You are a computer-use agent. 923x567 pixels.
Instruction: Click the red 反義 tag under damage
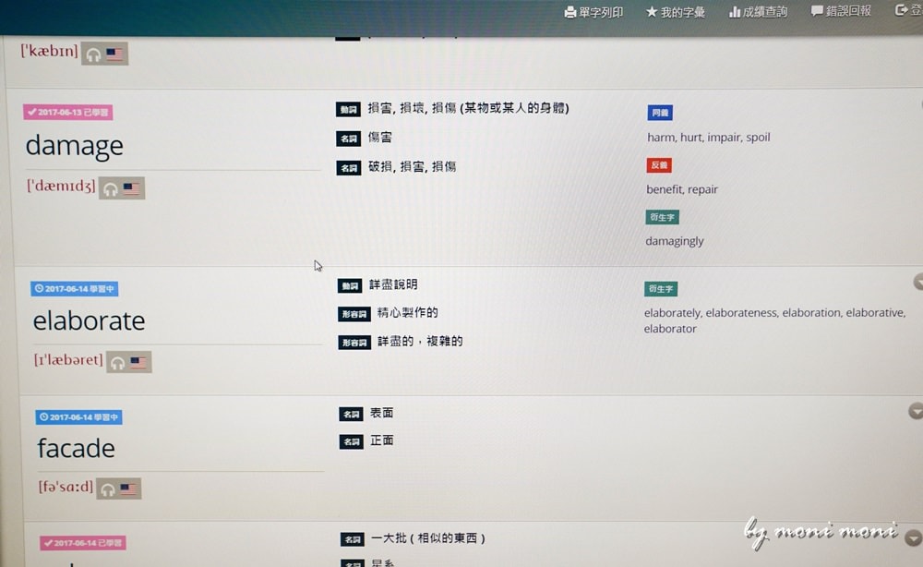coord(659,165)
